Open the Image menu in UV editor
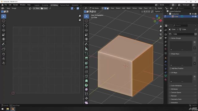This screenshot has height=111, width=198. point(14,8)
